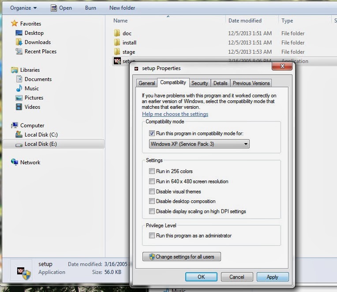Click the Music note icon
337x292 pixels.
(x=19, y=88)
